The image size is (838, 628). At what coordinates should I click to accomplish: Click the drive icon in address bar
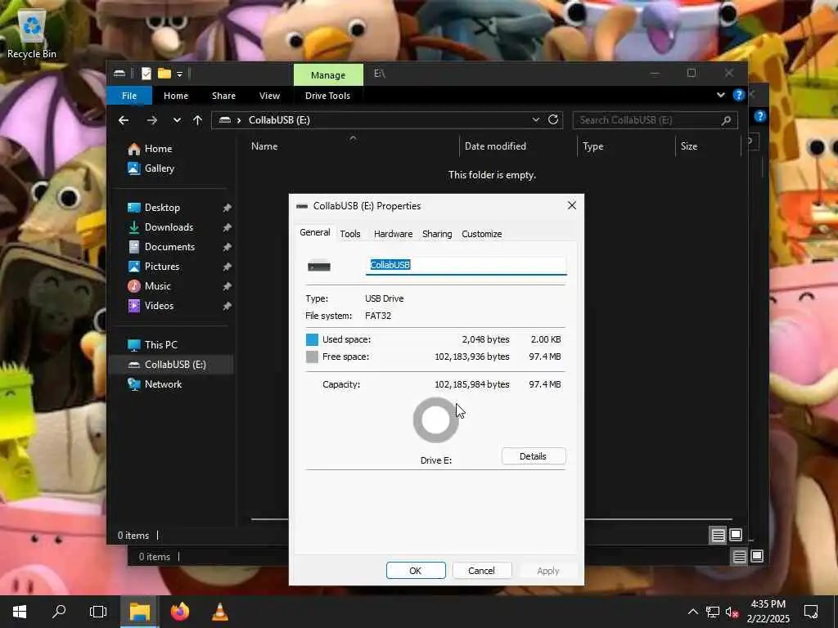tap(225, 120)
